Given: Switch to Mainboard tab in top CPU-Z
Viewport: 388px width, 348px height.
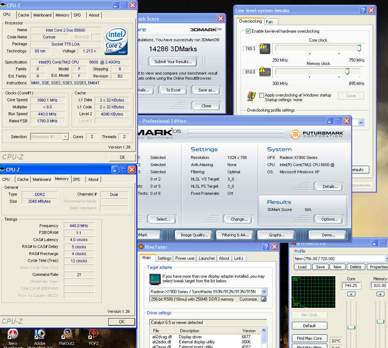Looking at the screenshot, I should [42, 15].
